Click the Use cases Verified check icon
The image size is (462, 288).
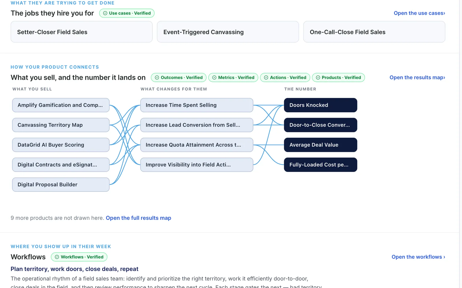click(105, 13)
